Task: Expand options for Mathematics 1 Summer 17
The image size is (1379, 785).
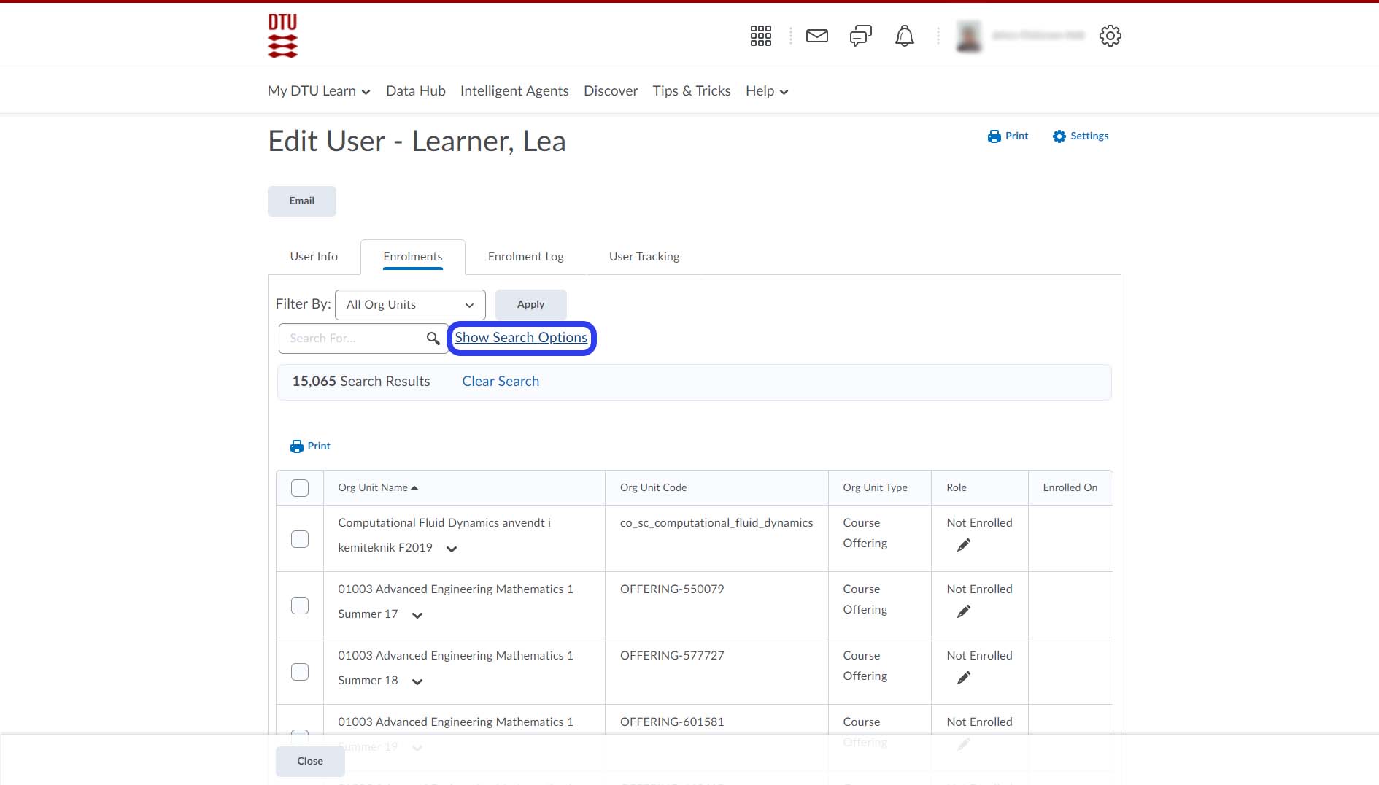Action: point(417,615)
